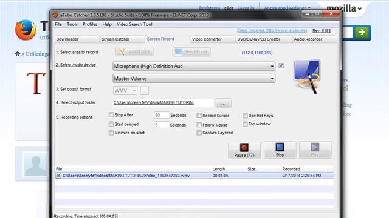
Task: Enable the Stop After checkbox
Action: [x=111, y=115]
